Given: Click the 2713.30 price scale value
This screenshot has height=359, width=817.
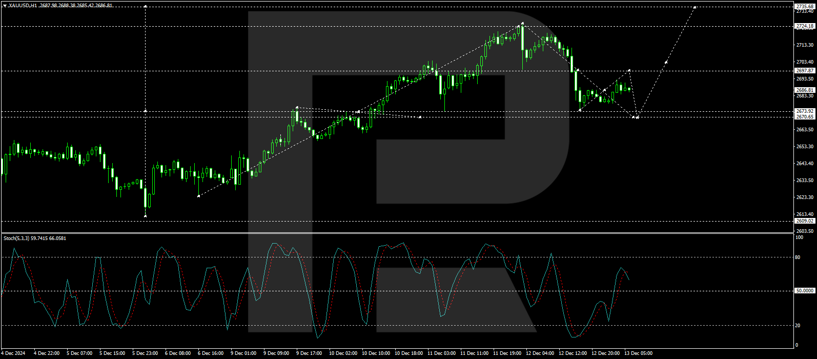Looking at the screenshot, I should coord(804,45).
